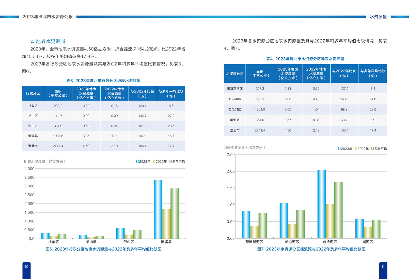Viewport: 409px width, 279px height.
Task: Click the '濉溪县' row label in Table 3
Action: click(33, 136)
